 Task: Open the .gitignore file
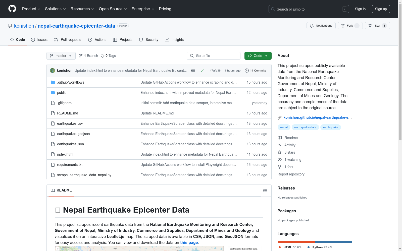tap(64, 103)
